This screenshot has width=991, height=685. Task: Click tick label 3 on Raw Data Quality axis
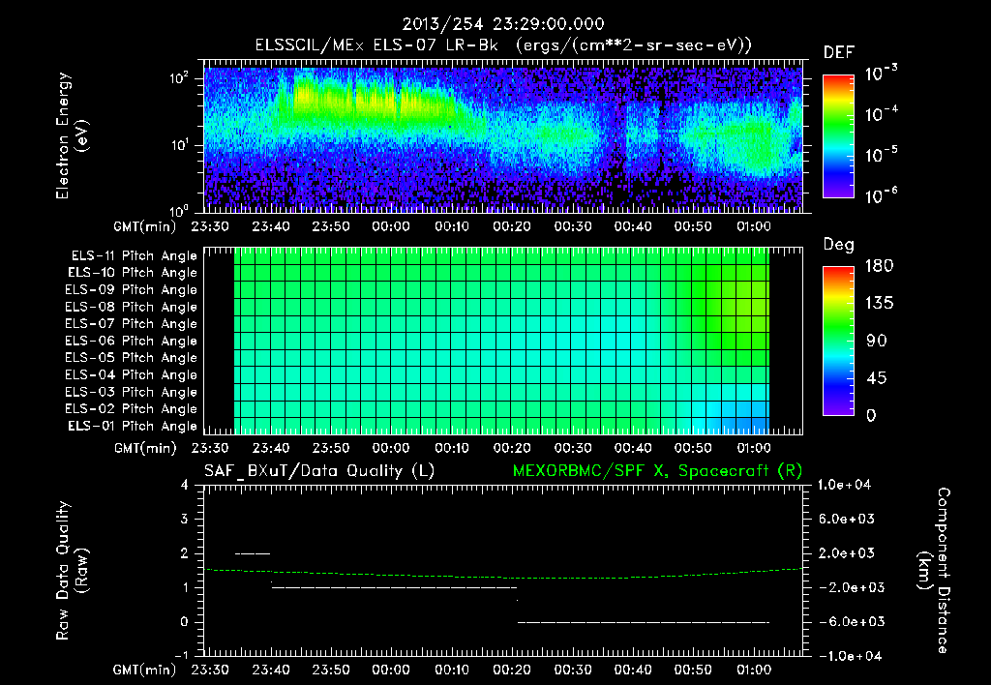(x=185, y=520)
